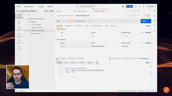The height and width of the screenshot is (96, 172).
Task: Click the edit pencil icon near Save
Action: click(x=145, y=16)
